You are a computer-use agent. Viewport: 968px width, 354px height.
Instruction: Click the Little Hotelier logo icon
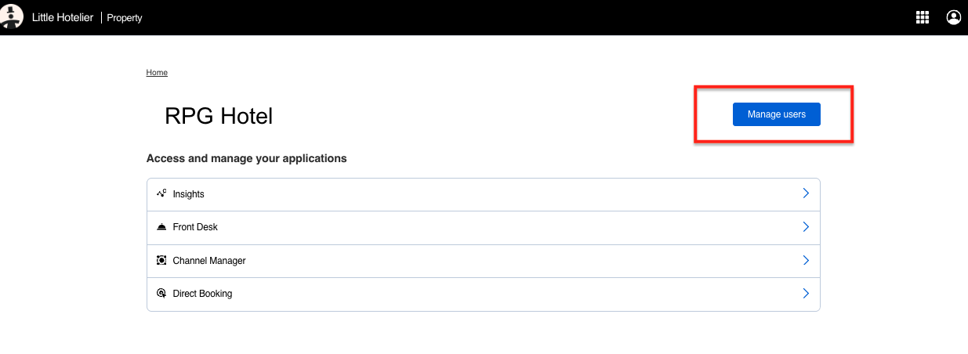11,17
